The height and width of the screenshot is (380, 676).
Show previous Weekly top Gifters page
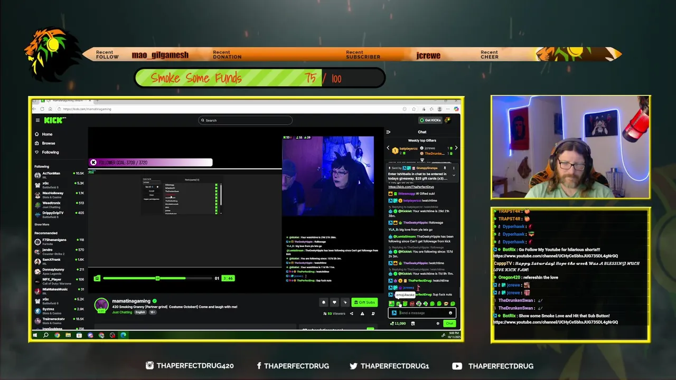pos(388,148)
